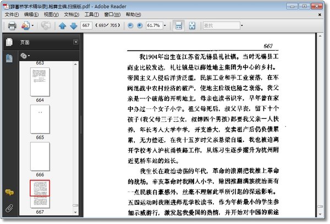Click the page number input field
330x224 pixels.
click(x=86, y=26)
